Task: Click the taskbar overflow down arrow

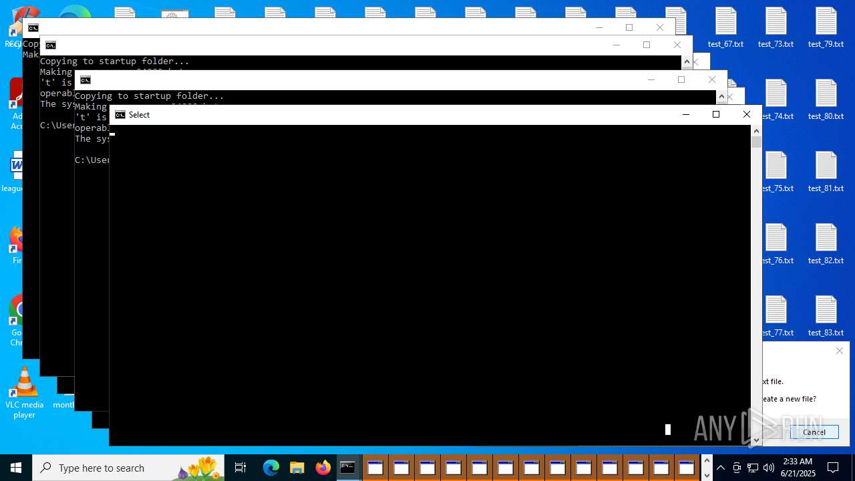Action: (707, 475)
